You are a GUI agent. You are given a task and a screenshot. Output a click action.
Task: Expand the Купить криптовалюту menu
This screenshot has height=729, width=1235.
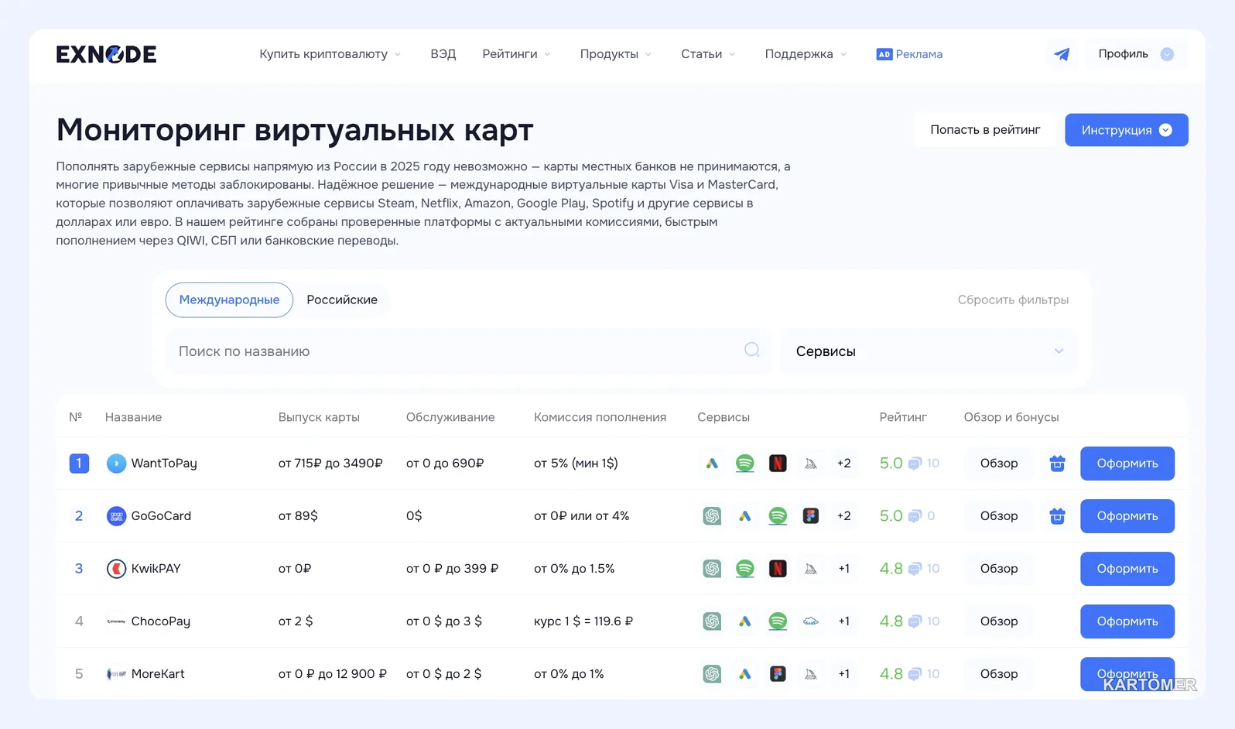[x=330, y=54]
